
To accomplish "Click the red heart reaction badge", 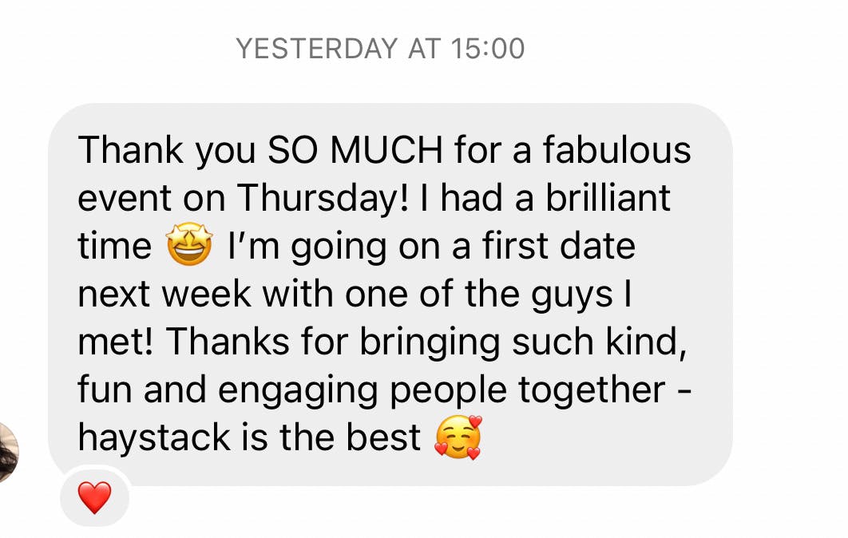I will point(94,498).
